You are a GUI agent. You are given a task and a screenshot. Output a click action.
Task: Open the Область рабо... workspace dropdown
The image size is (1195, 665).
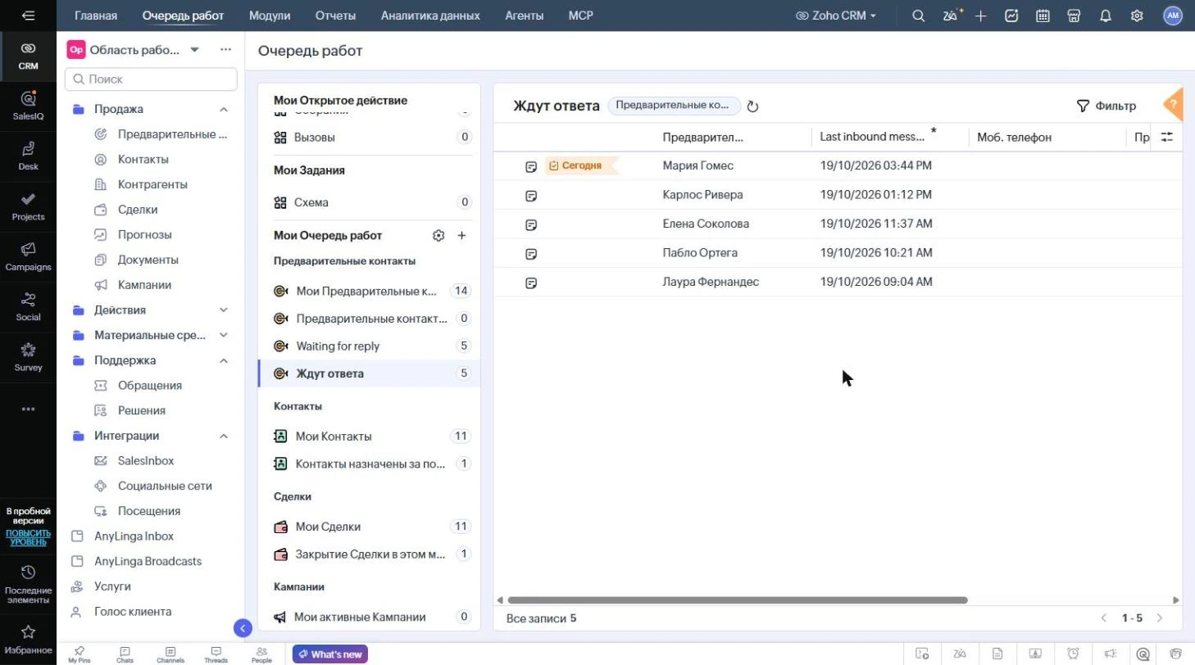point(194,50)
